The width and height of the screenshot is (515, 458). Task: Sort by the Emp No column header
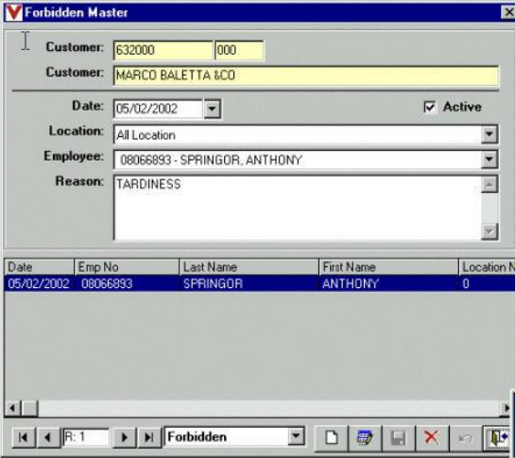coord(127,267)
